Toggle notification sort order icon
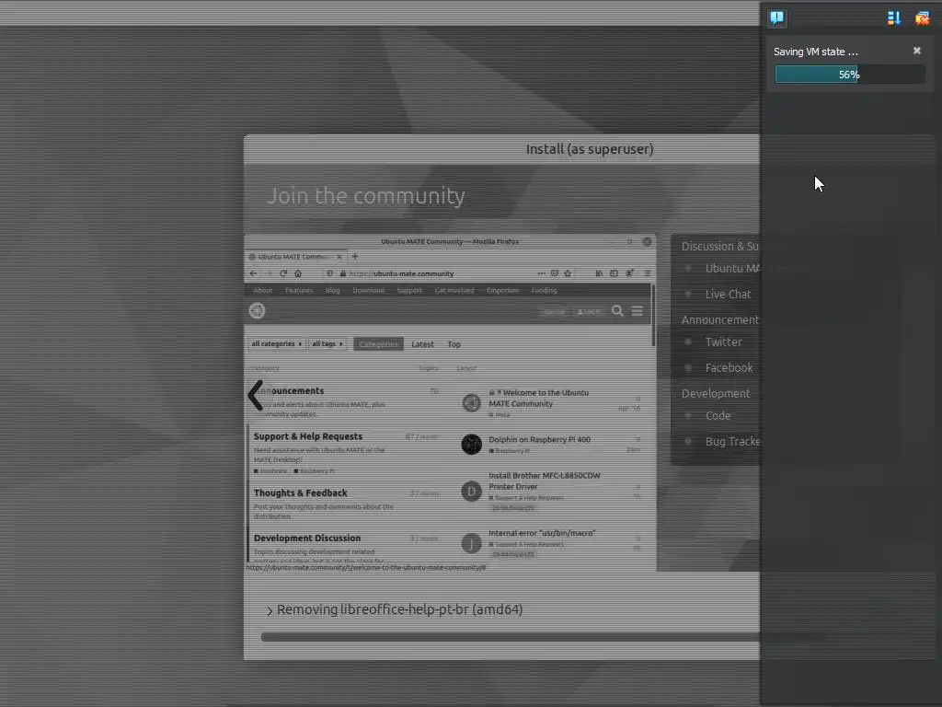Viewport: 942px width, 707px height. (894, 18)
